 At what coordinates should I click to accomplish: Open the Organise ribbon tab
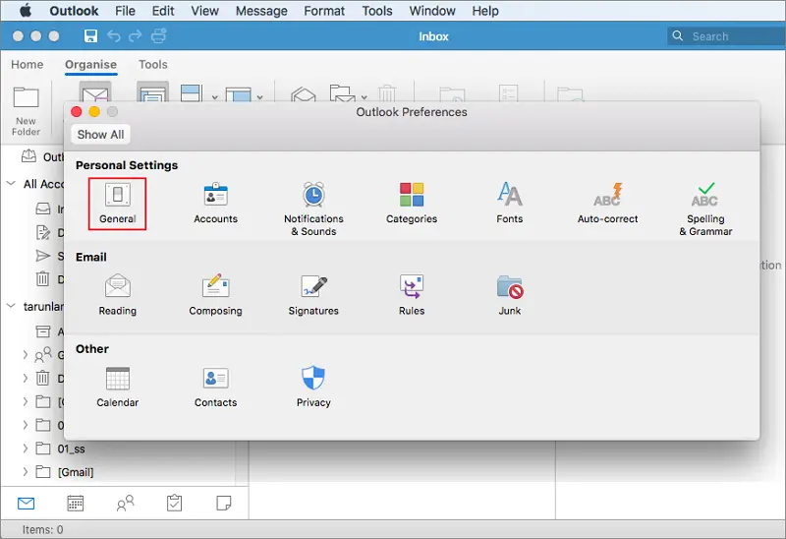pos(90,64)
